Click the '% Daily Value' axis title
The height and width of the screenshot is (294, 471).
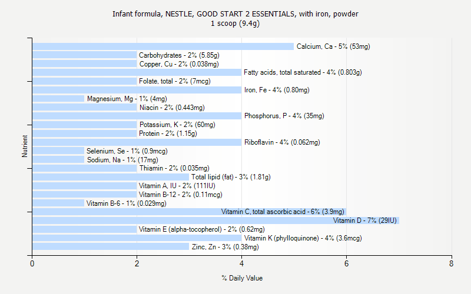[242, 278]
